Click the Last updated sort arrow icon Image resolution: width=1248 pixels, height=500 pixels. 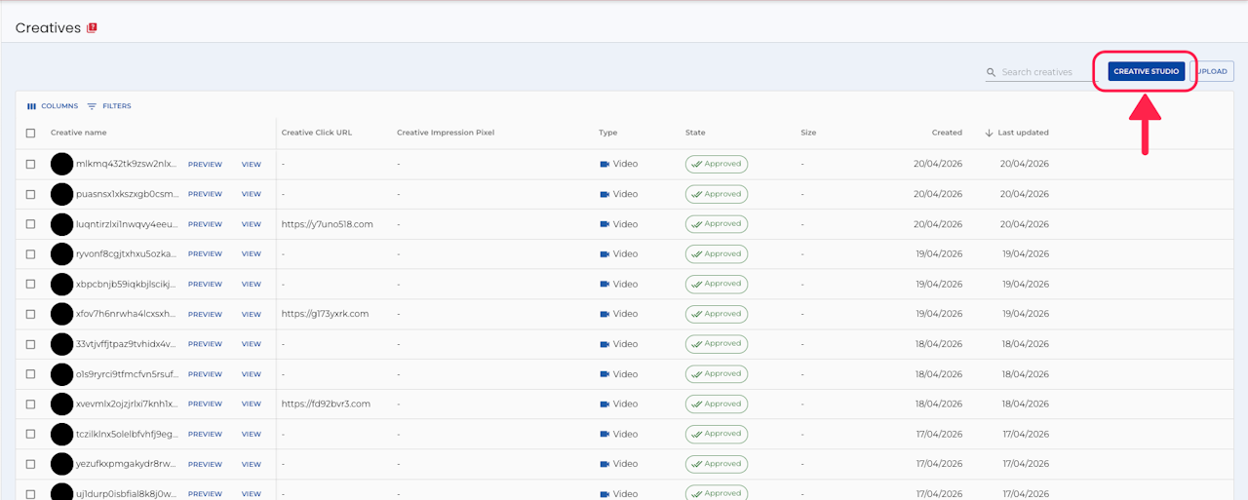[989, 133]
